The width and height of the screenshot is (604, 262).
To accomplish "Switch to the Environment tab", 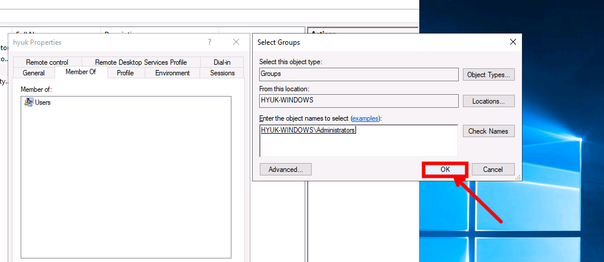I will pyautogui.click(x=172, y=73).
